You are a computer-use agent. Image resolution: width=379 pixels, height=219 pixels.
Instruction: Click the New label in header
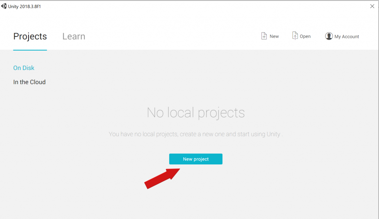click(274, 36)
